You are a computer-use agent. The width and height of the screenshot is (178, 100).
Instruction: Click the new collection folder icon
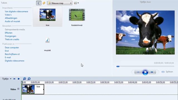click(44, 3)
